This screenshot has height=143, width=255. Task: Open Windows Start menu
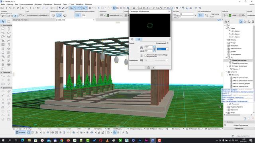(3, 140)
